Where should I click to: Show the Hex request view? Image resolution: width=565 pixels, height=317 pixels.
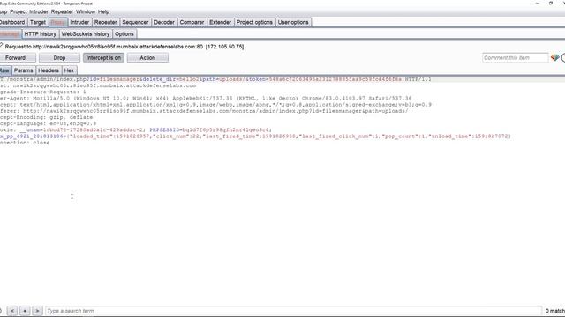pyautogui.click(x=69, y=70)
